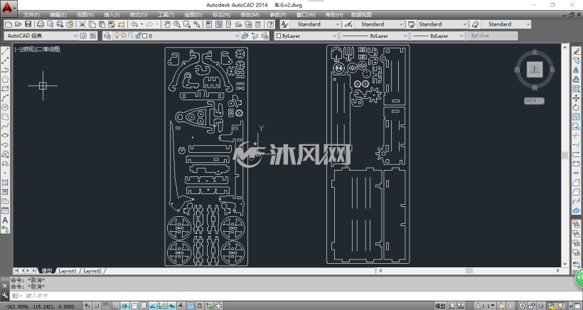Click the coordinates readout in status bar

[x=40, y=306]
